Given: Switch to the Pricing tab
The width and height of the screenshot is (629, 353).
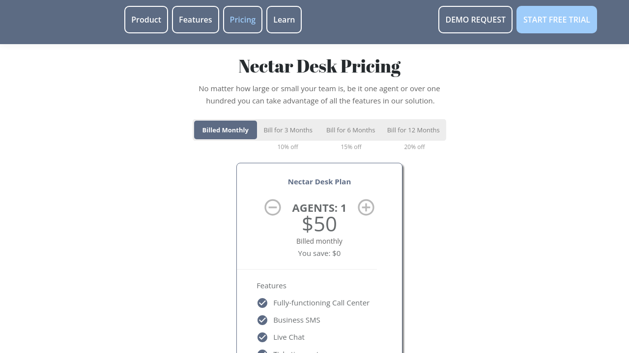Looking at the screenshot, I should click(x=242, y=20).
